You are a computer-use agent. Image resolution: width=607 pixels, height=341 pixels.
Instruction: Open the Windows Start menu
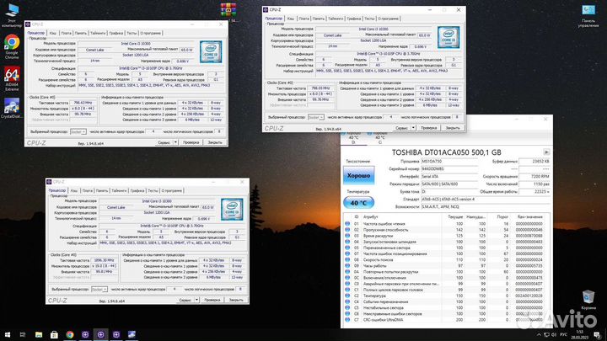pos(8,334)
